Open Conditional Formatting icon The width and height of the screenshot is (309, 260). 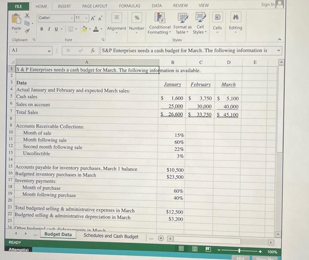coord(160,17)
